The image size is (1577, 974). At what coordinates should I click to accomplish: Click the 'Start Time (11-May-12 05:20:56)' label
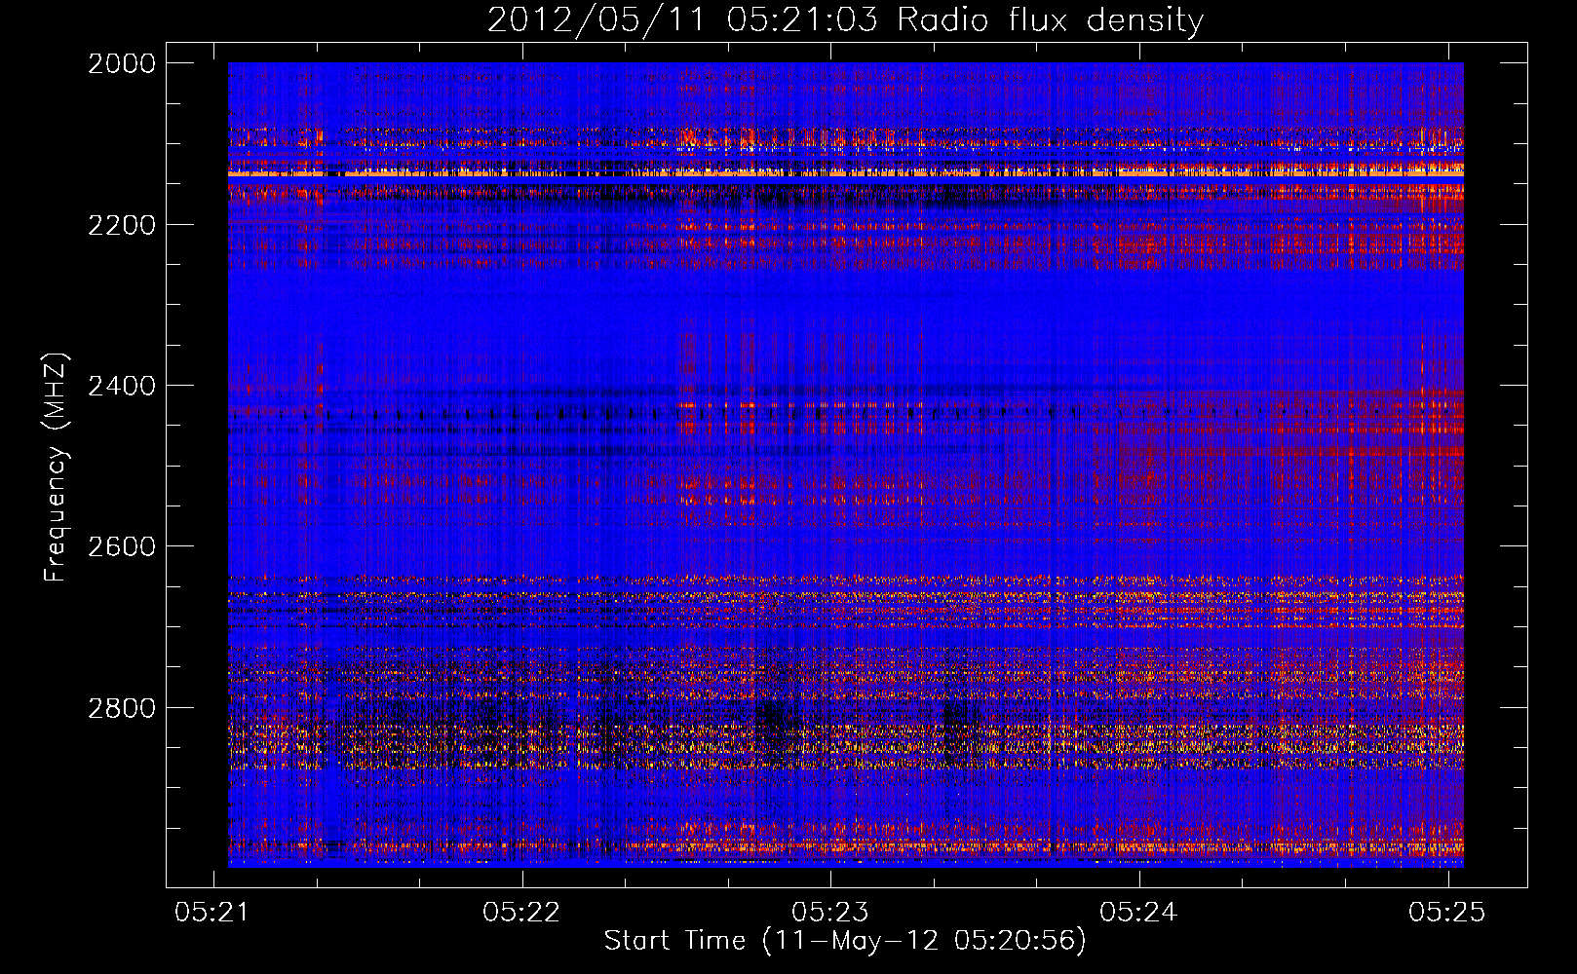pyautogui.click(x=845, y=941)
